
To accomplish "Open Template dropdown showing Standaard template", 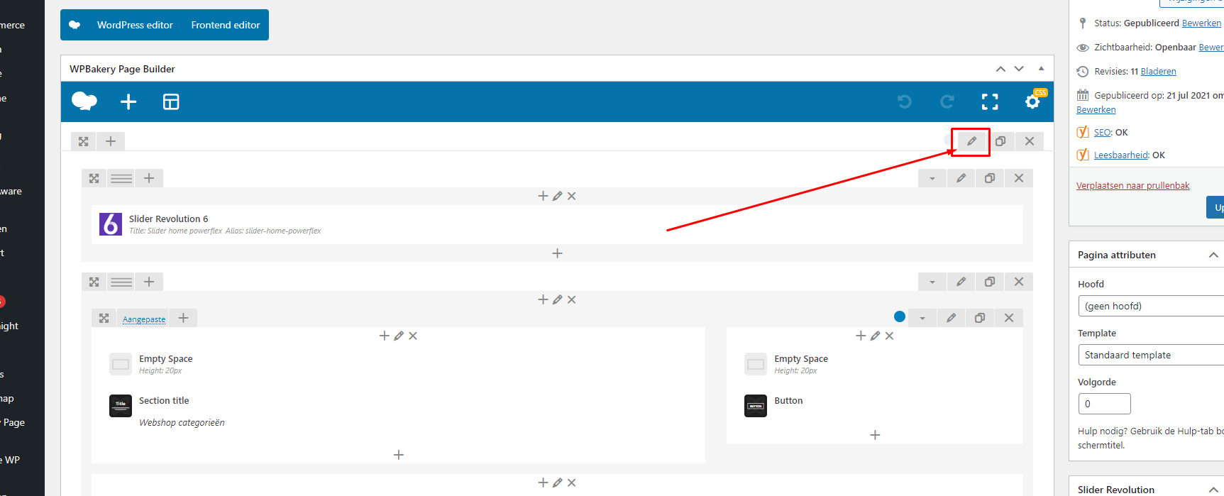I will coord(1151,355).
